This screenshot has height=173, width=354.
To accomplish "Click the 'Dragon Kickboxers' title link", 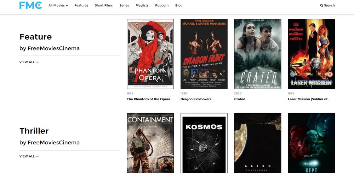I will [196, 99].
